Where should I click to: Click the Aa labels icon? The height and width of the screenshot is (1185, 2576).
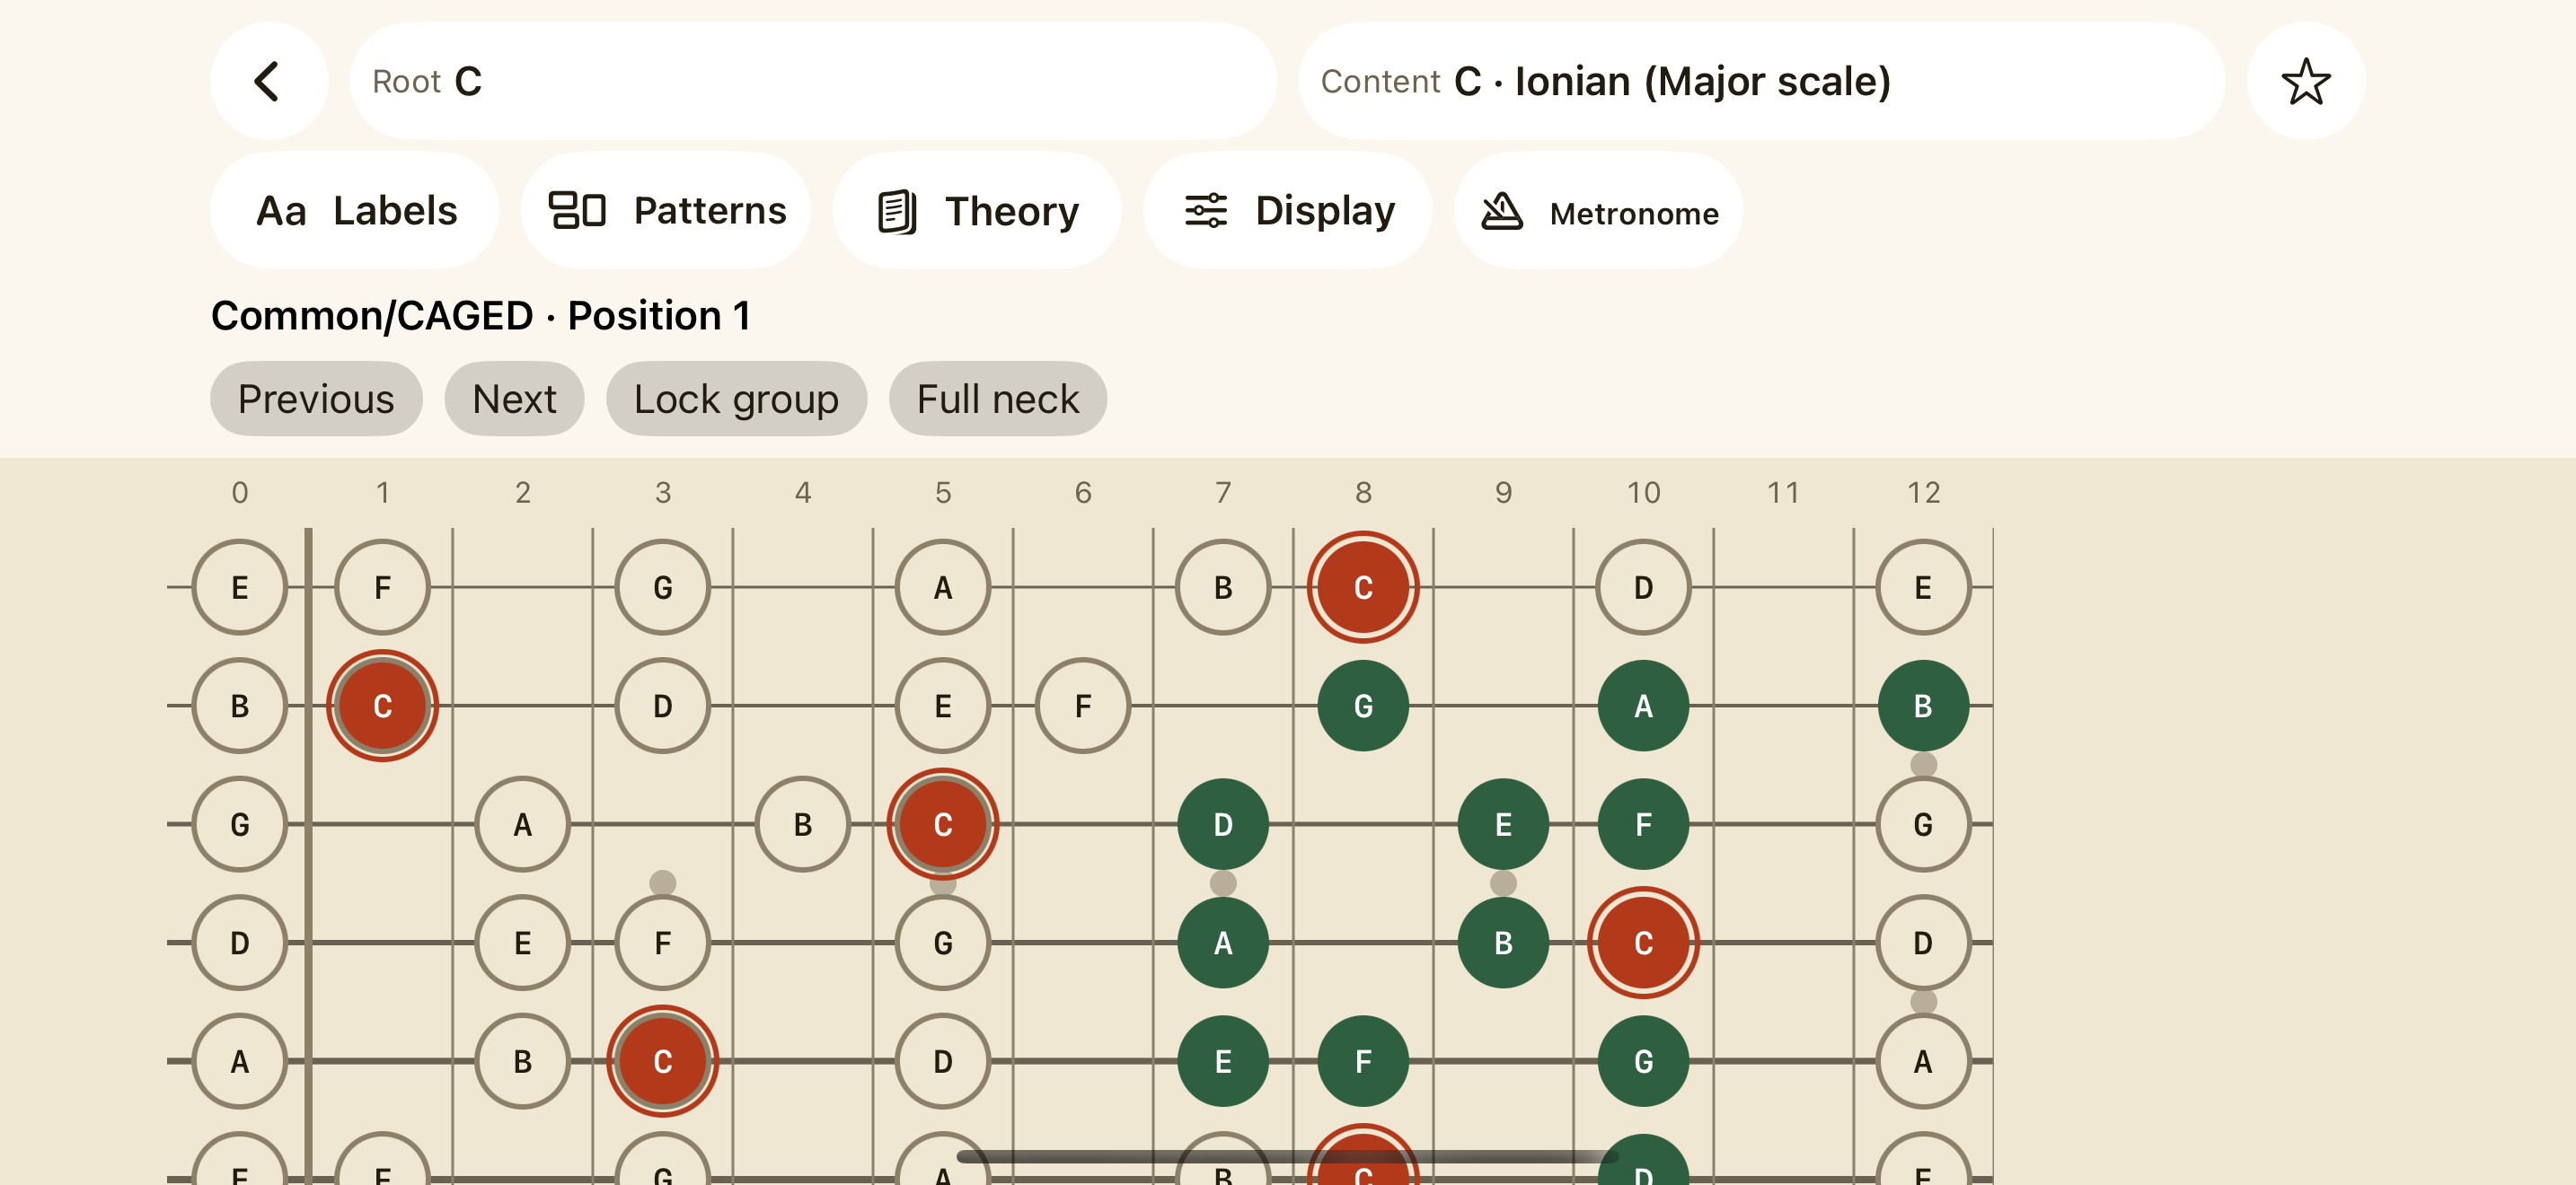[x=281, y=211]
